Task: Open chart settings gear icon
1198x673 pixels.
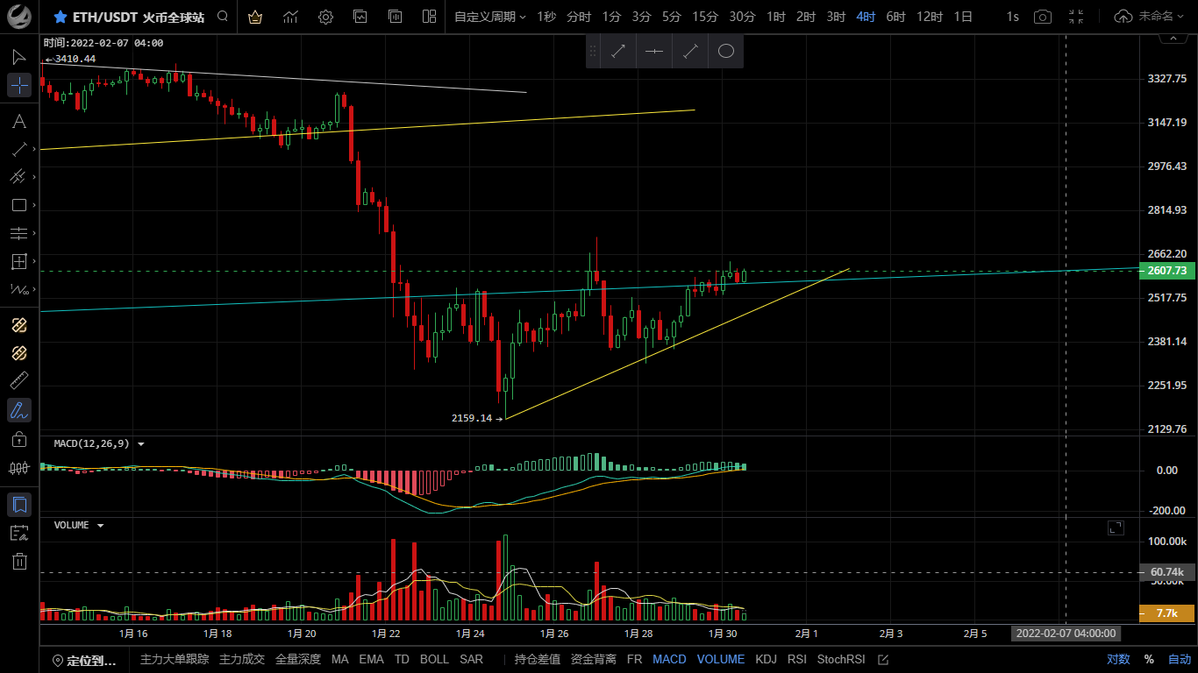Action: coord(325,17)
